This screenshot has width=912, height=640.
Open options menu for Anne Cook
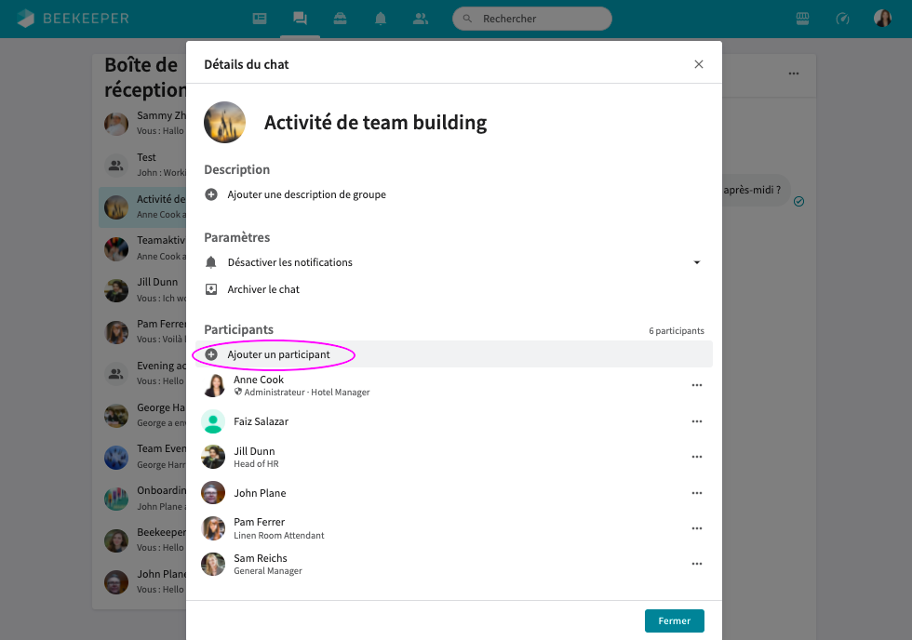696,385
